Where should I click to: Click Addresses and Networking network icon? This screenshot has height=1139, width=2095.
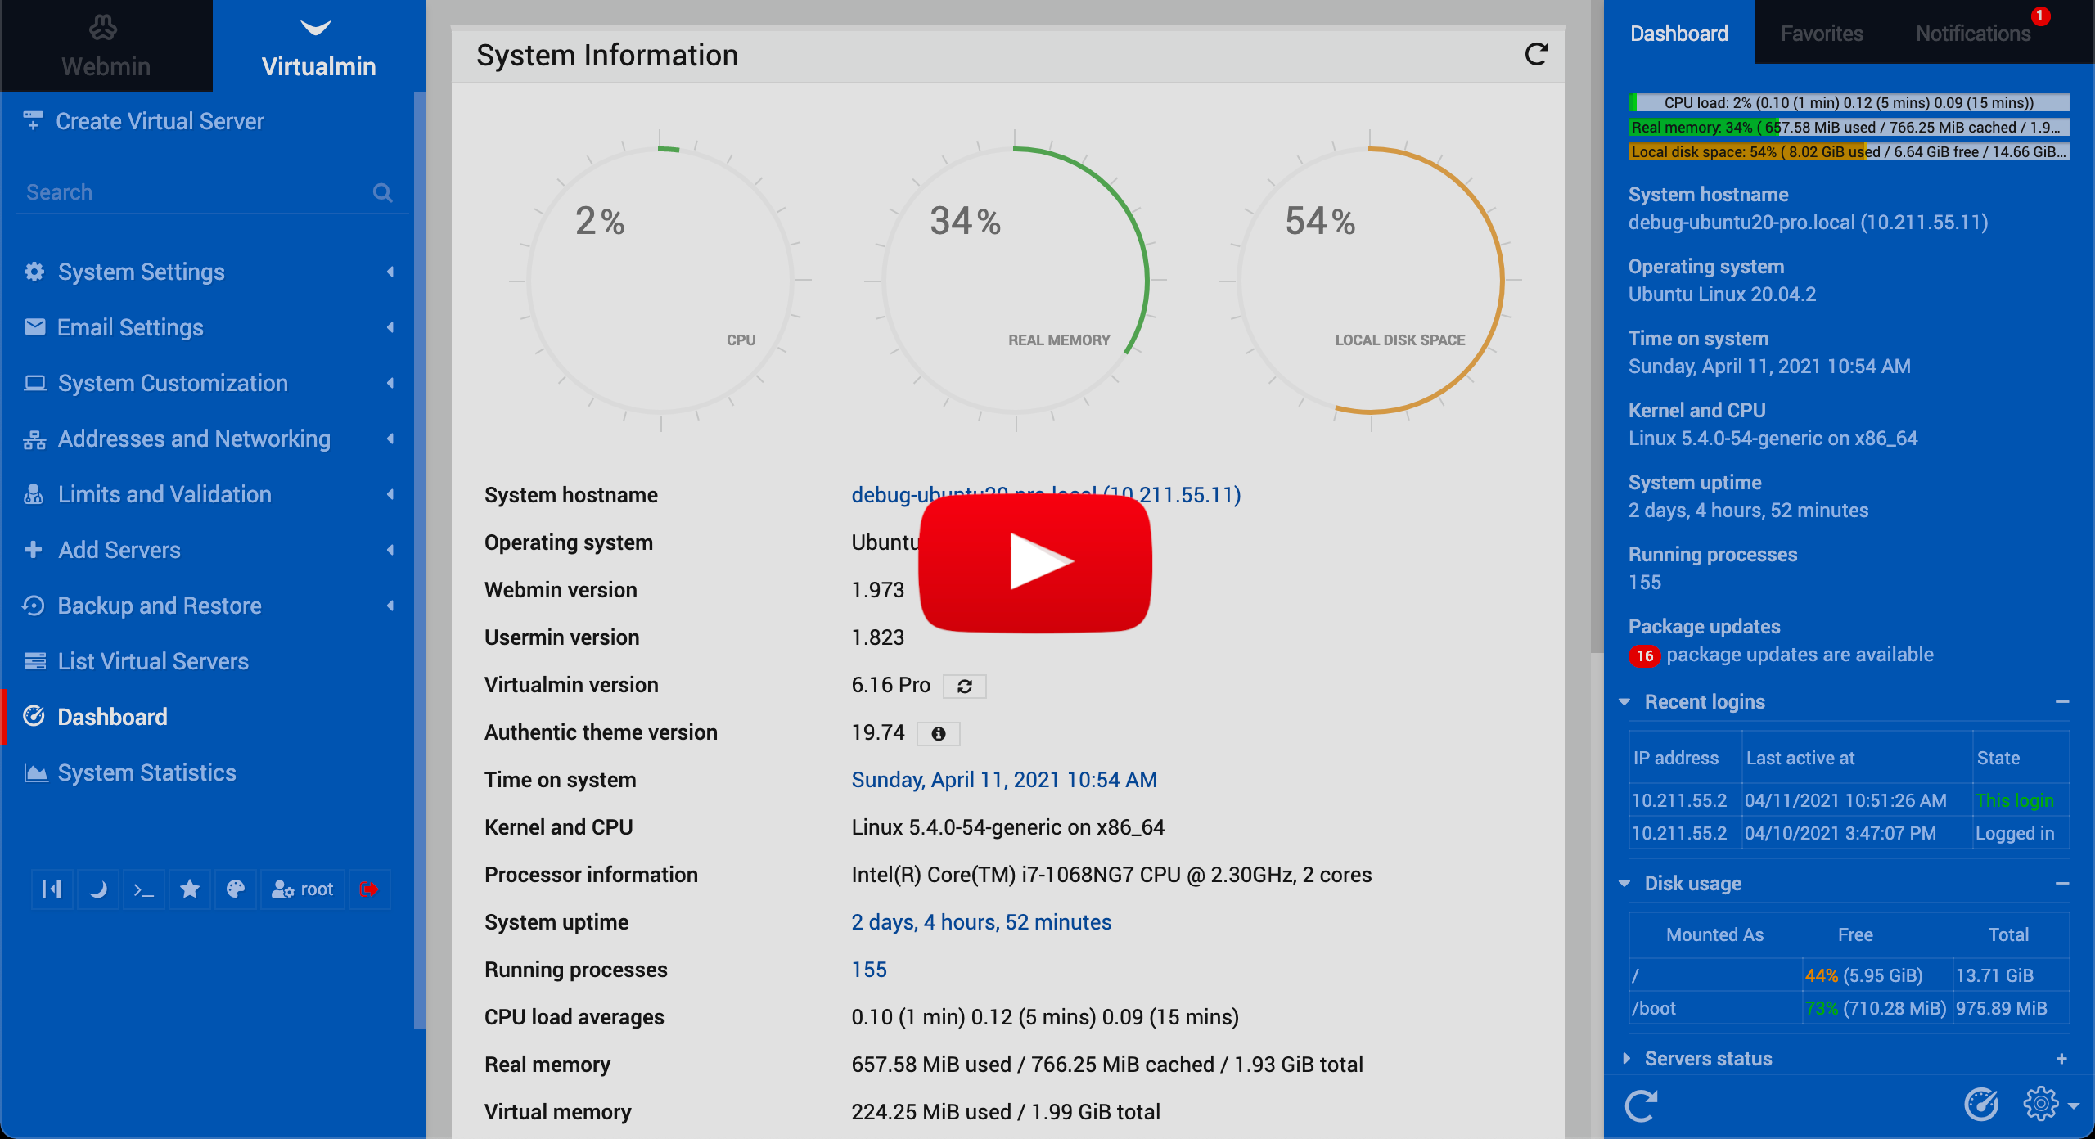coord(34,439)
